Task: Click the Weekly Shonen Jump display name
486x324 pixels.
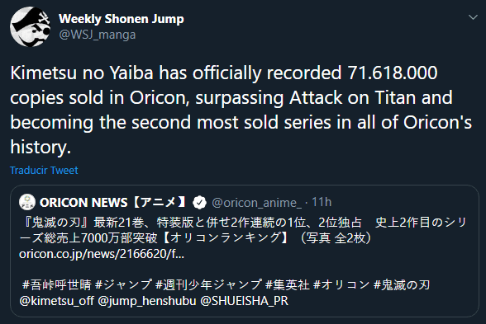Action: pos(121,19)
